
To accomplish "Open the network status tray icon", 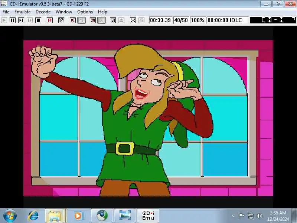I will tap(250, 216).
